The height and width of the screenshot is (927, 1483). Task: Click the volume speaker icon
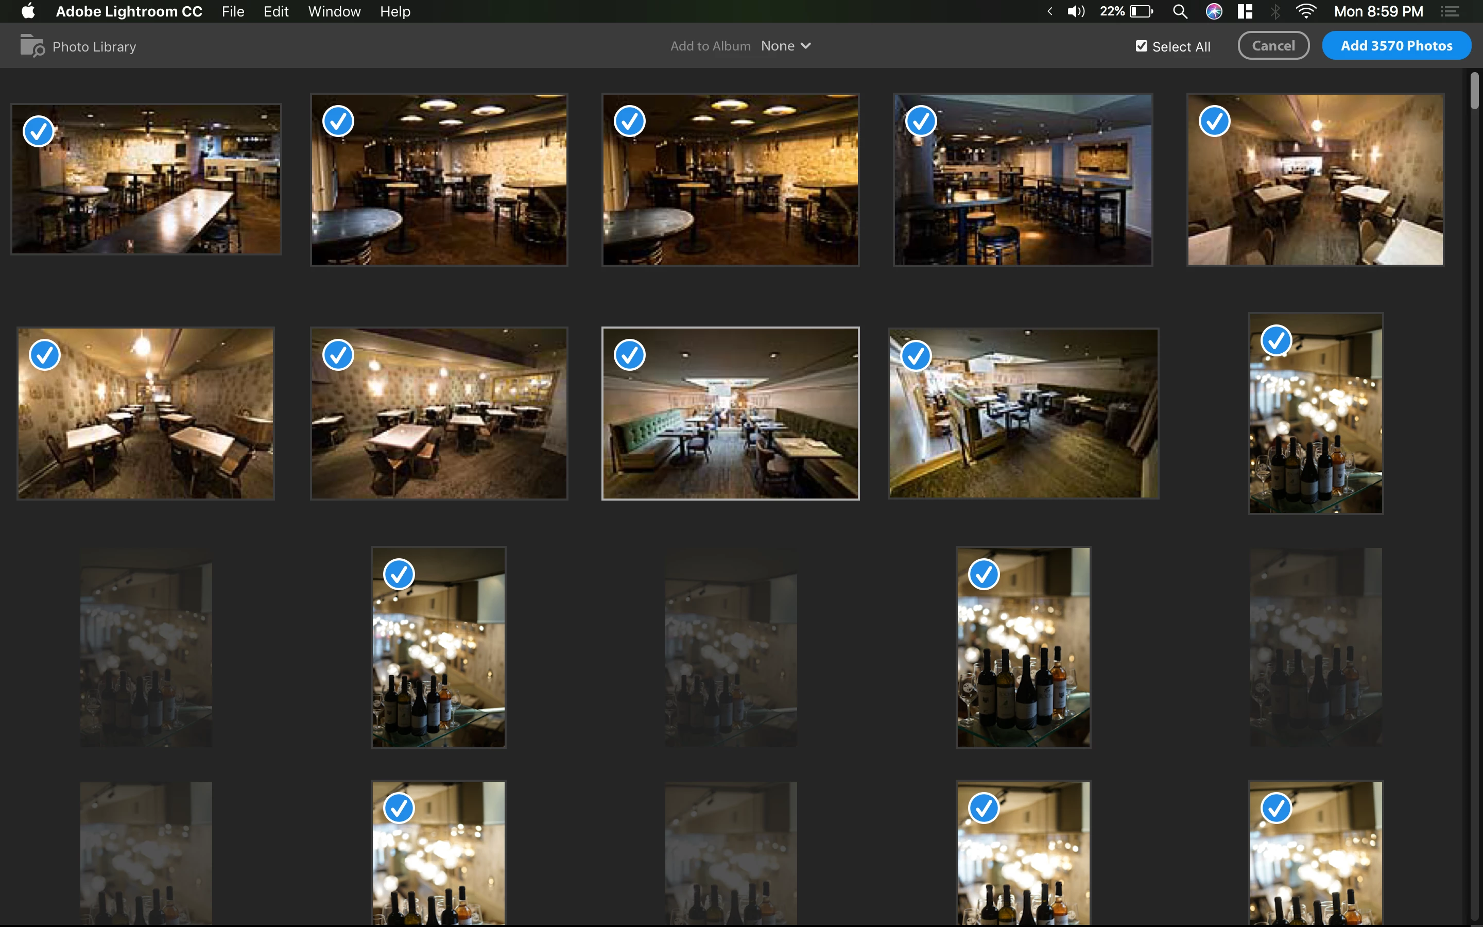click(x=1076, y=12)
